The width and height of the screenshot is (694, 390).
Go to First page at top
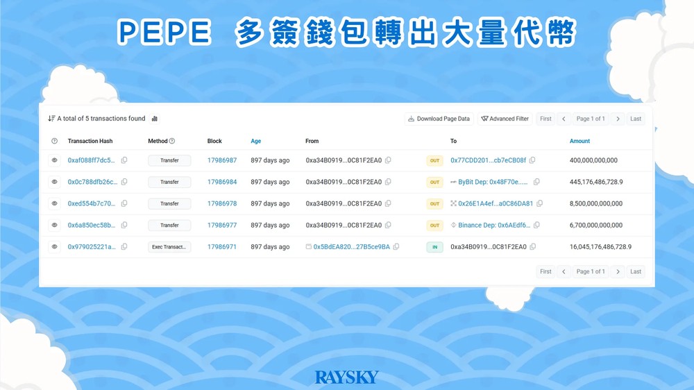545,119
